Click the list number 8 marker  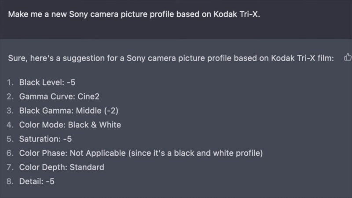point(10,181)
